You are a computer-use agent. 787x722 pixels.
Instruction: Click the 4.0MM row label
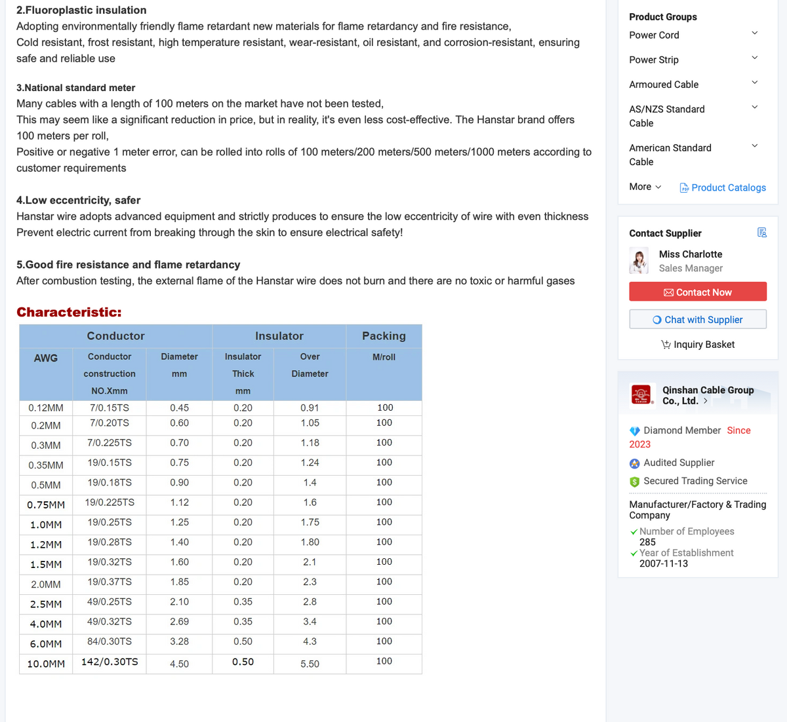pos(46,624)
